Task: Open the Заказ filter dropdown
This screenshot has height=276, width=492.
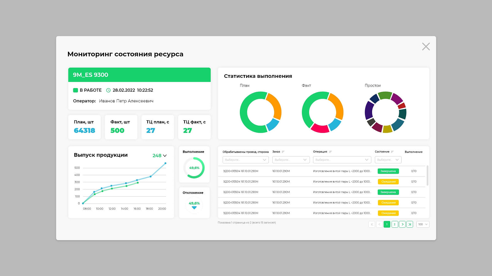Action: coord(291,160)
